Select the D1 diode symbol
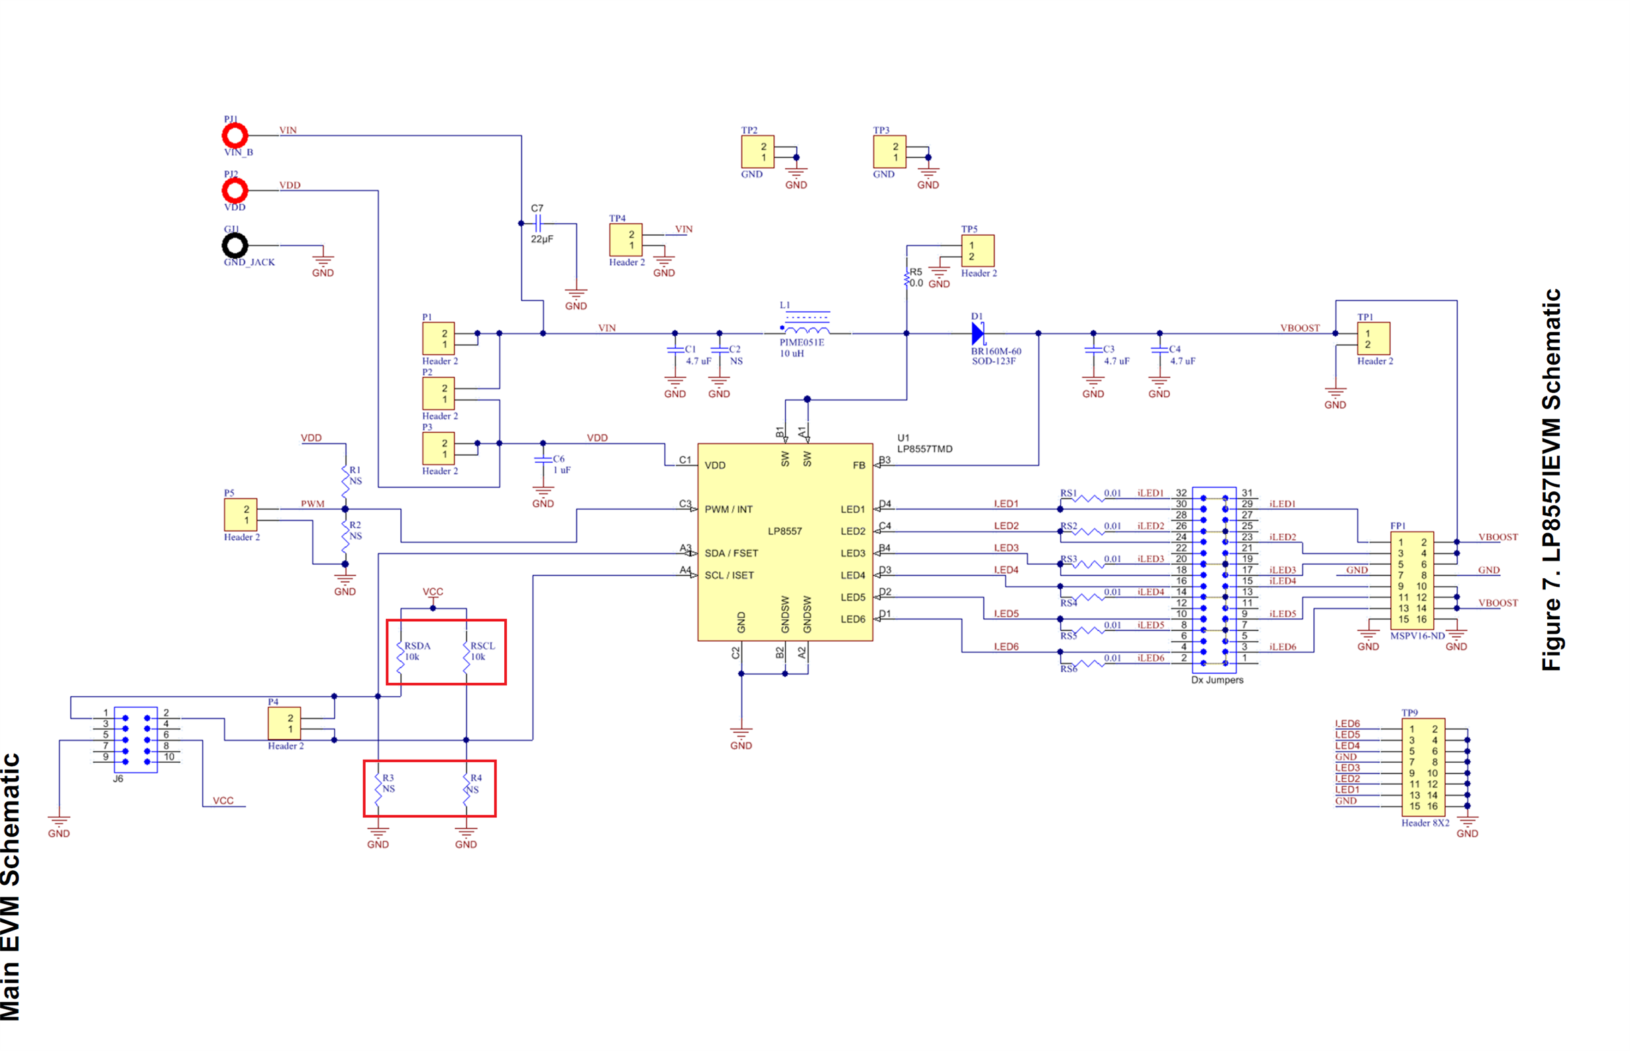Image resolution: width=1630 pixels, height=1051 pixels. (978, 334)
